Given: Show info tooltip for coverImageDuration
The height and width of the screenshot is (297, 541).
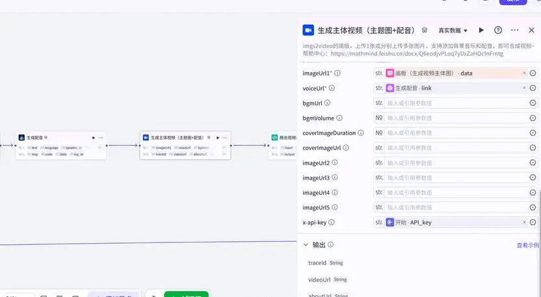Looking at the screenshot, I should pos(360,133).
